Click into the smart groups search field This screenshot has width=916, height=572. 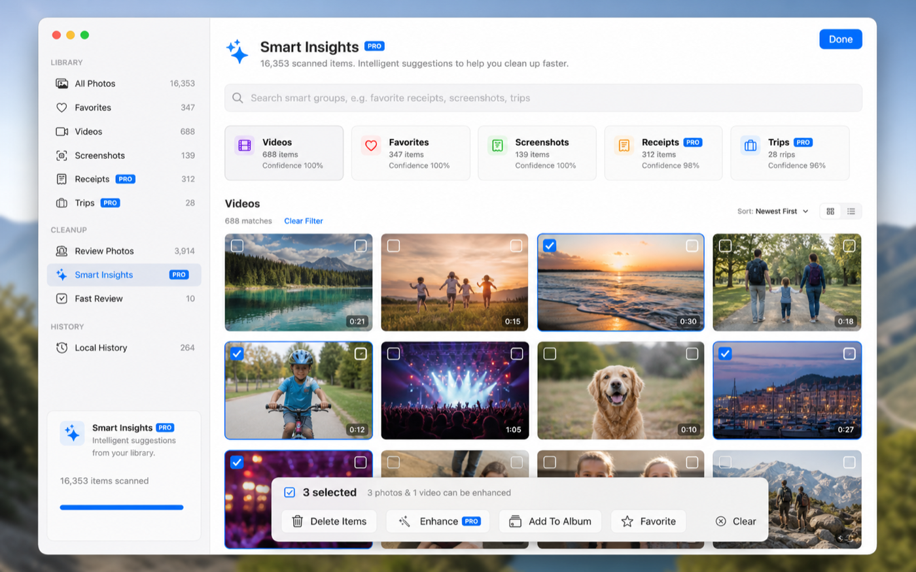point(543,98)
